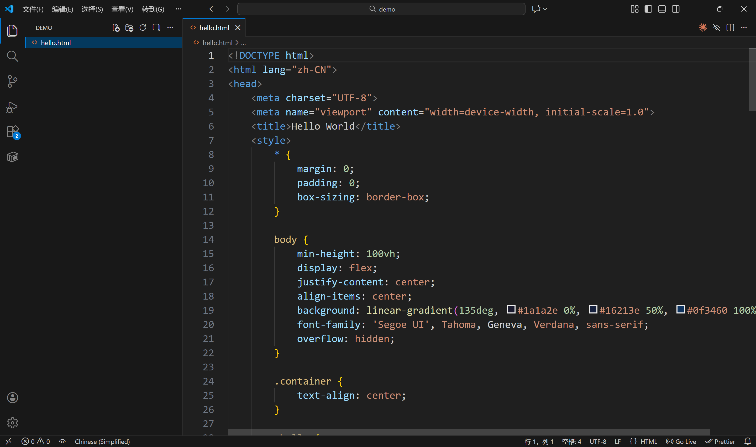Click the New File icon in DEMO explorer
The image size is (756, 447).
116,28
